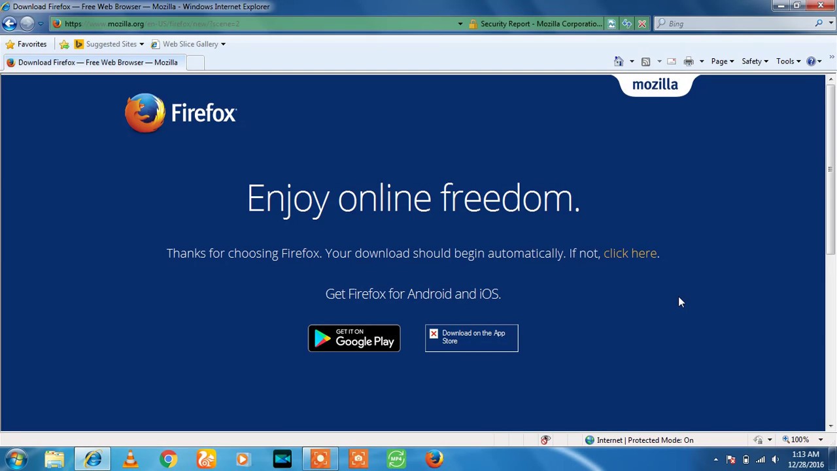837x471 pixels.
Task: Open the compatibility view icon in address bar
Action: coord(611,24)
